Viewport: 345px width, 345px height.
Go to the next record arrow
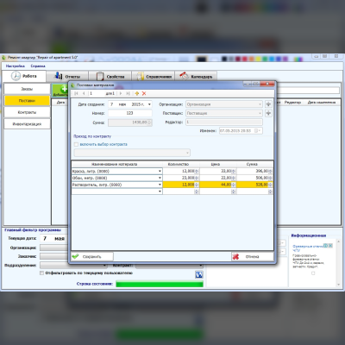(x=121, y=93)
